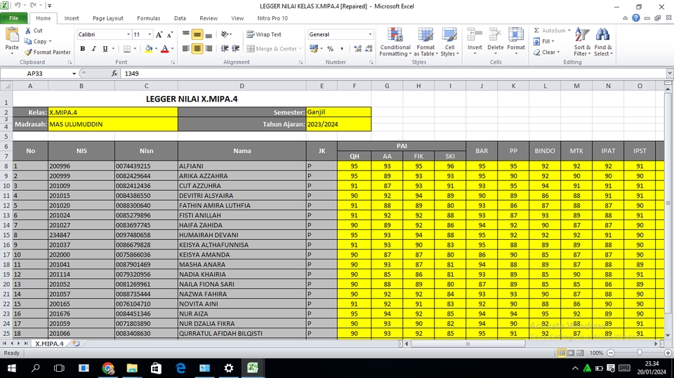The height and width of the screenshot is (378, 674).
Task: Select the X.MIPA.4 sheet tab
Action: pos(49,344)
